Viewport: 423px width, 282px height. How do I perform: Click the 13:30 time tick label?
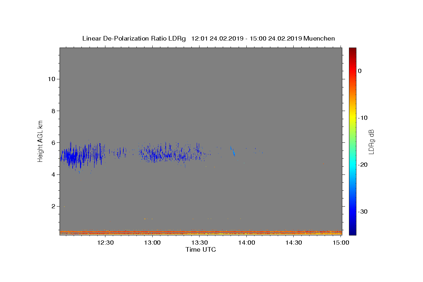[x=200, y=243]
